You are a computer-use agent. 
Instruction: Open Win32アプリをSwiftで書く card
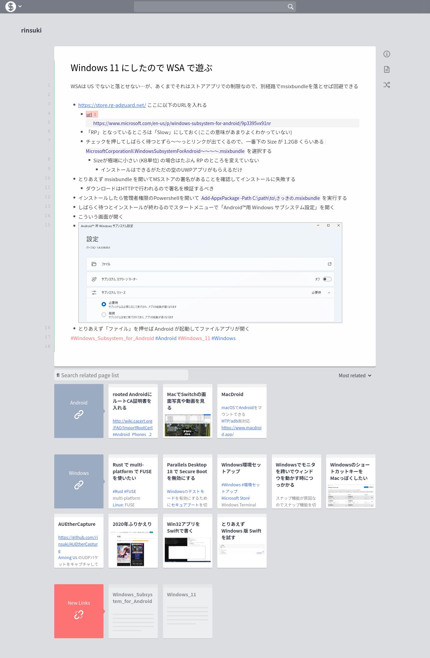188,541
